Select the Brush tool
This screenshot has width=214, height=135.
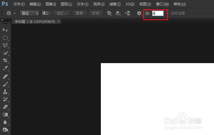(x=5, y=84)
